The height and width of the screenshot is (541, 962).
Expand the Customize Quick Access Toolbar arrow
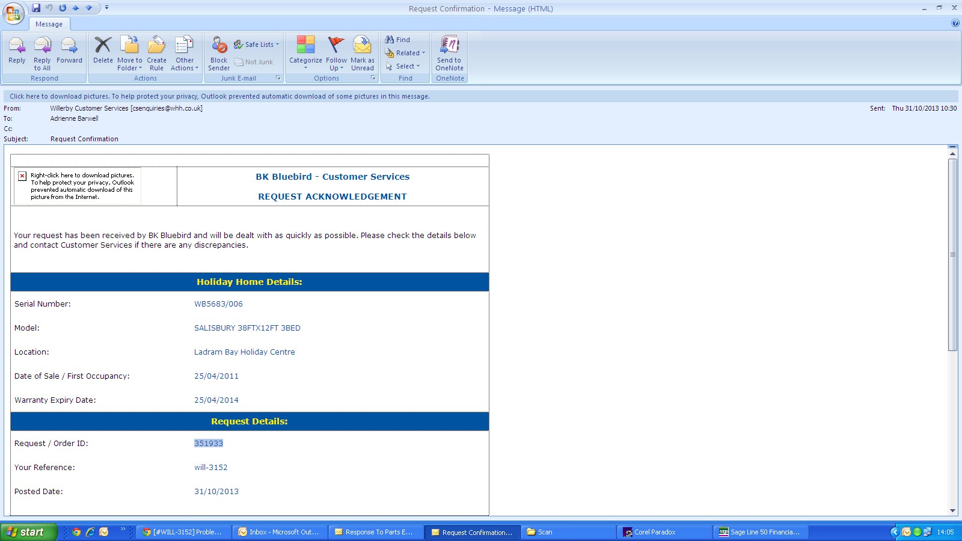[106, 8]
